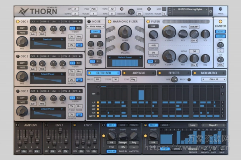Toggle the Limiter power LED
The width and height of the screenshot is (241, 160).
(x=220, y=22)
